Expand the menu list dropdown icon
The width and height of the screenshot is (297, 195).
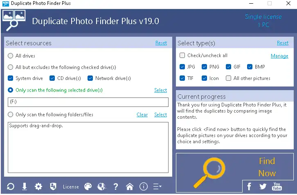coord(157,186)
